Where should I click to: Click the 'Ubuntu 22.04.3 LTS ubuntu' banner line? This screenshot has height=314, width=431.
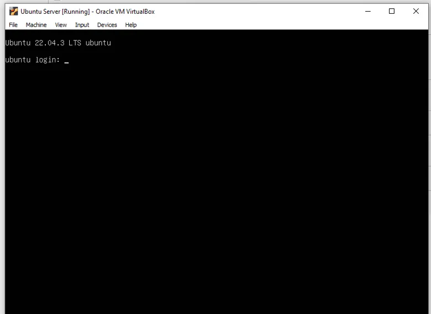[x=58, y=43]
